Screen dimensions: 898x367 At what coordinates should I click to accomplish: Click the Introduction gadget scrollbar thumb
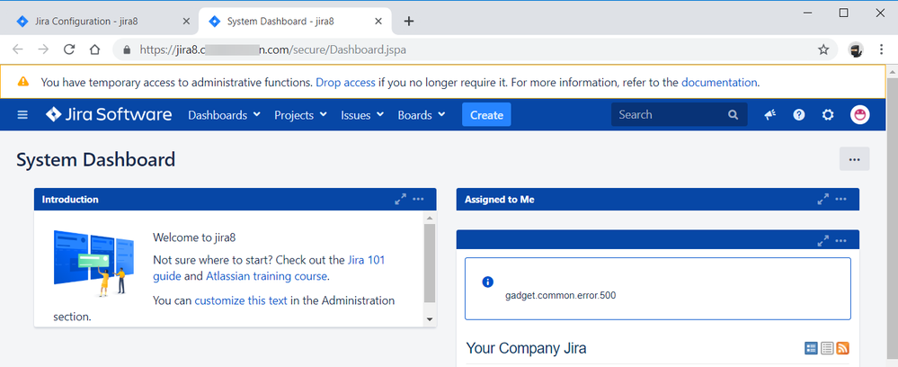click(x=430, y=263)
